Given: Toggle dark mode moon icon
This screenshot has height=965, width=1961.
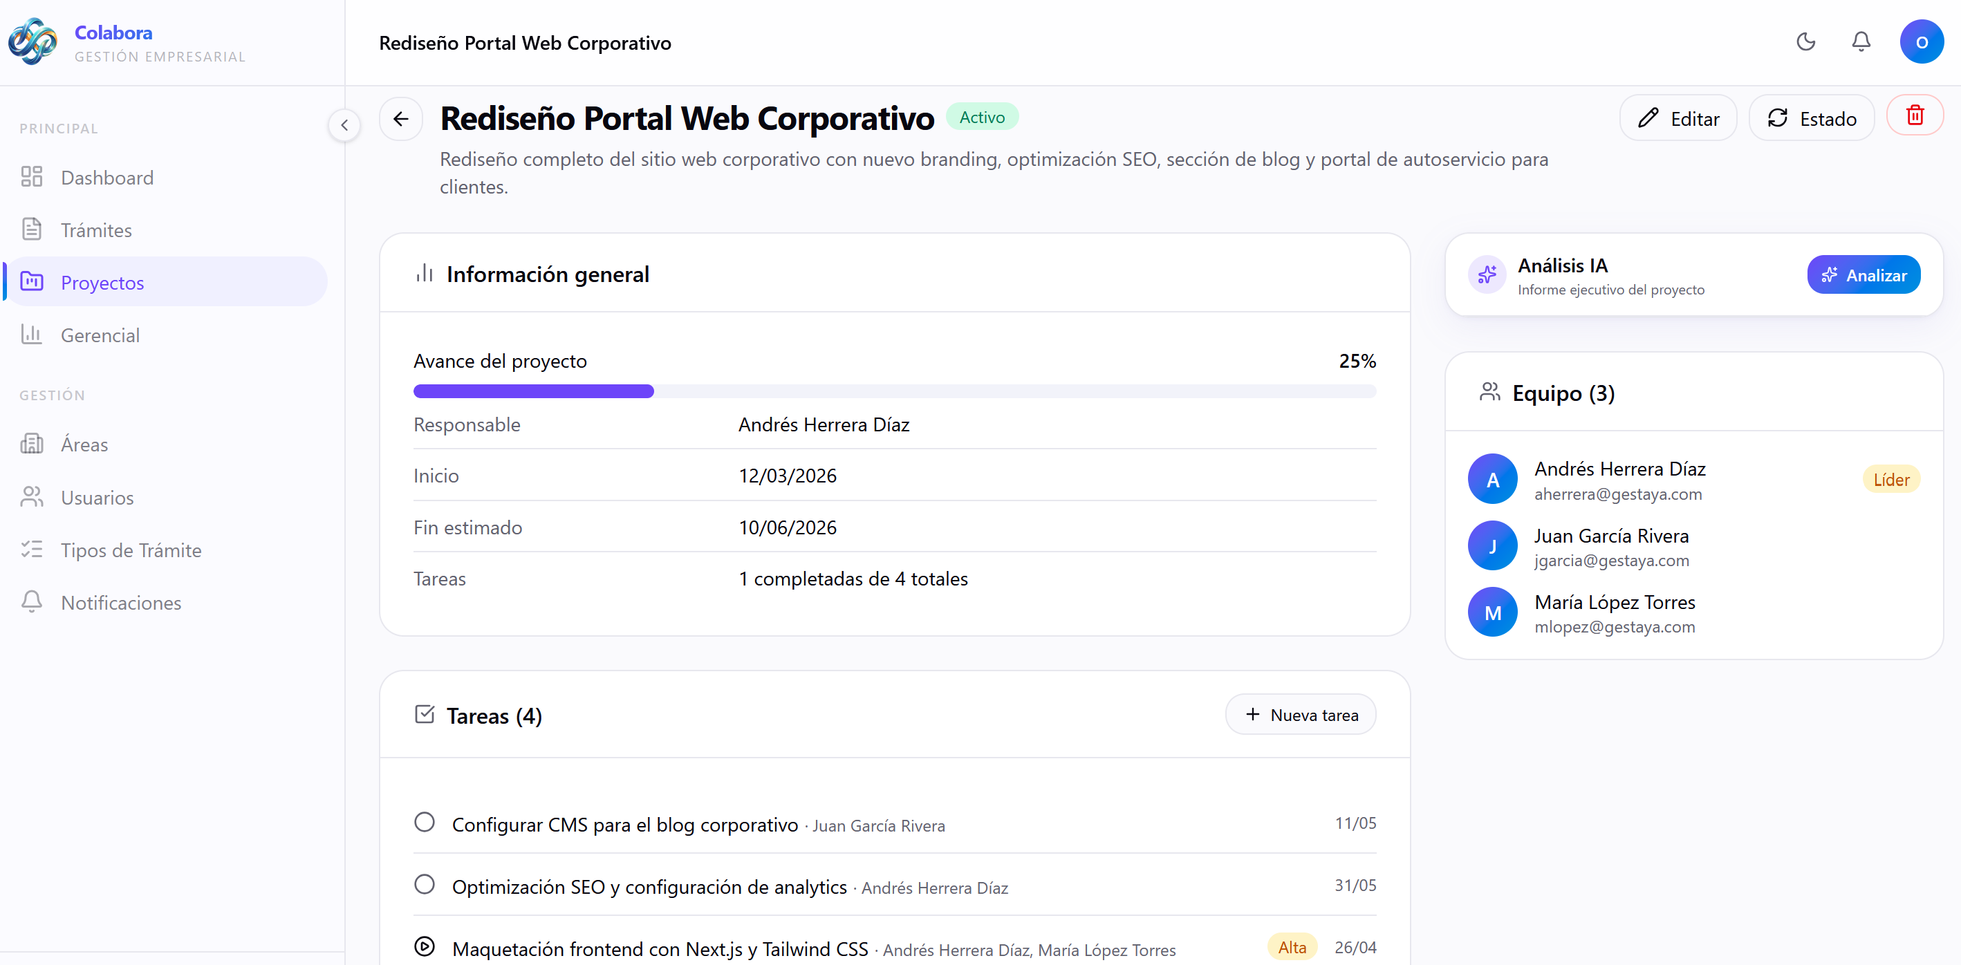Looking at the screenshot, I should pyautogui.click(x=1805, y=42).
